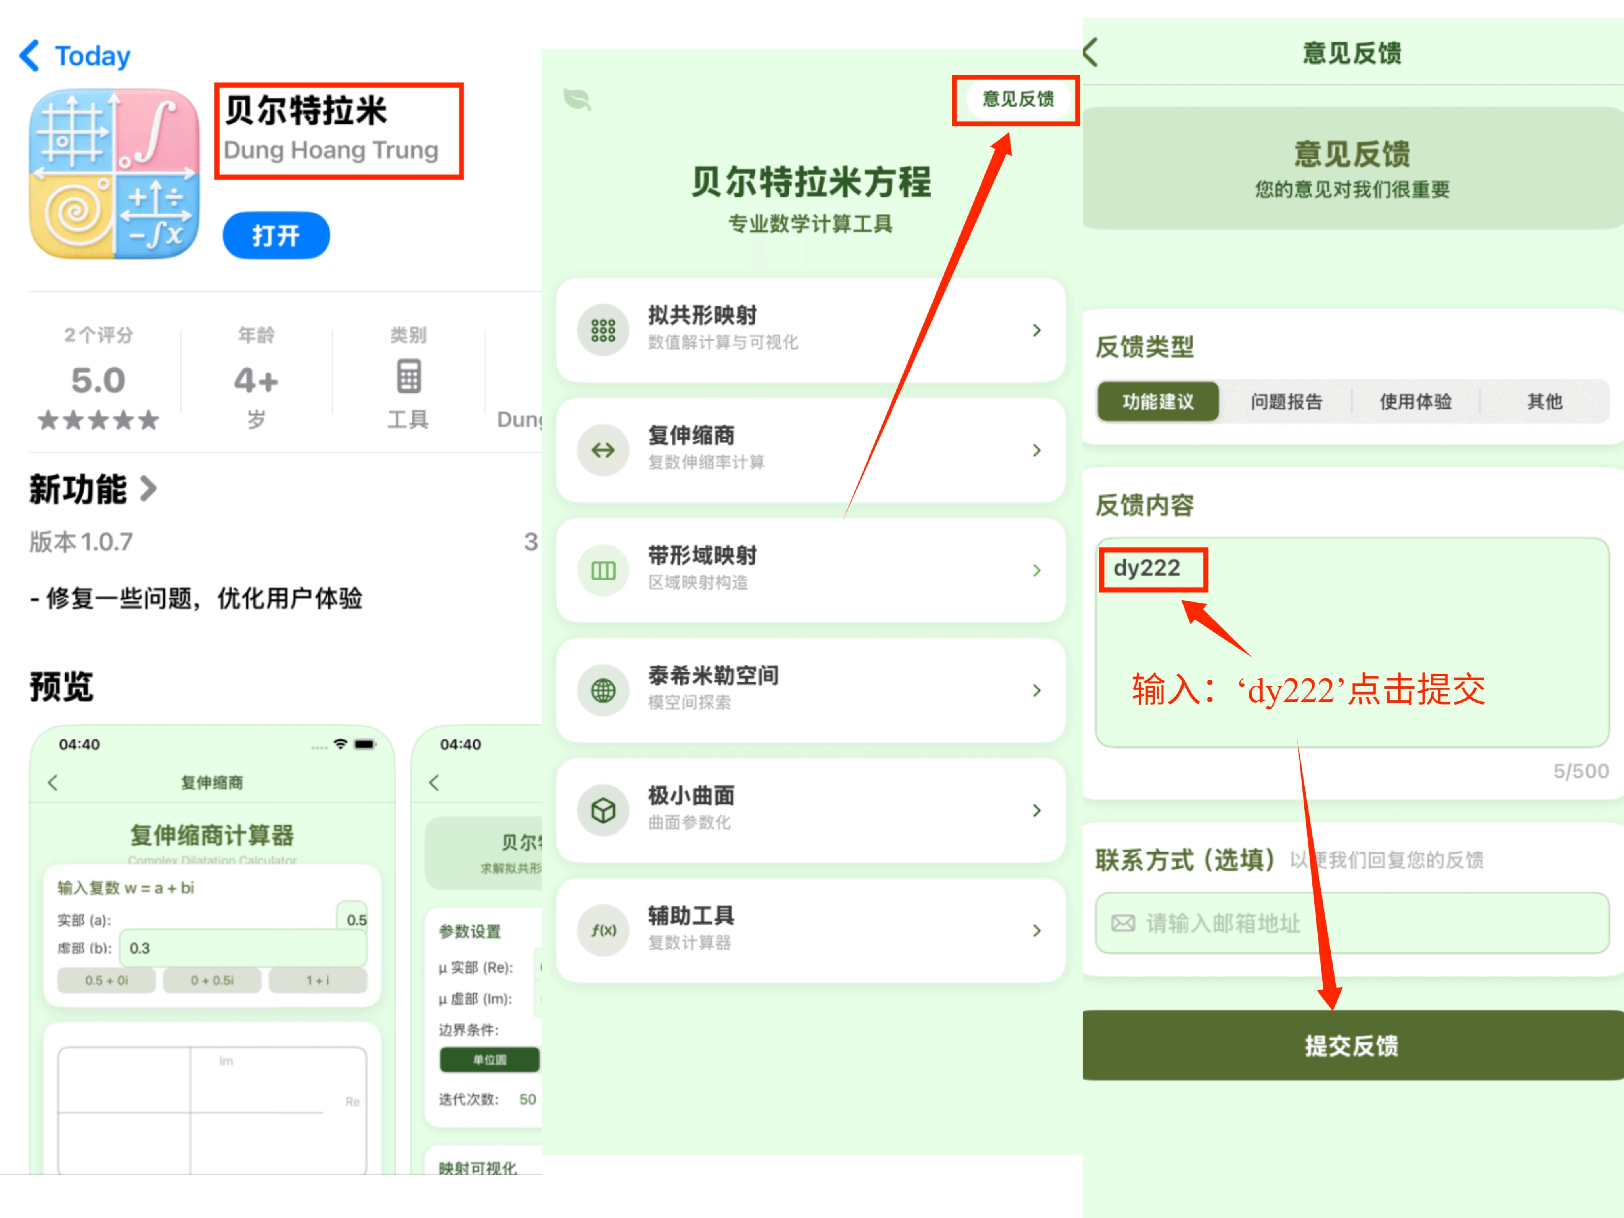Click the 贝尔特拉米 app icon
The width and height of the screenshot is (1624, 1218).
pyautogui.click(x=115, y=174)
